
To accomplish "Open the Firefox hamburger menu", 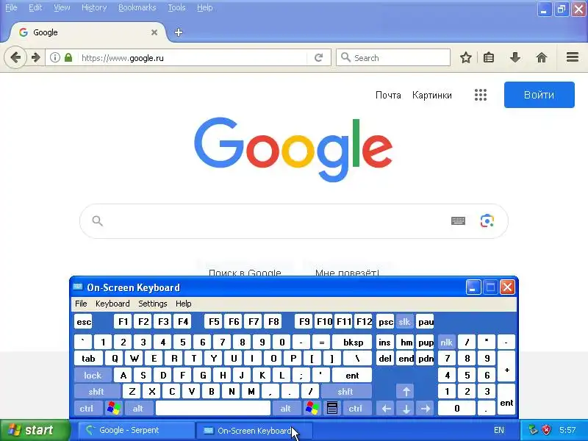I will [x=573, y=57].
